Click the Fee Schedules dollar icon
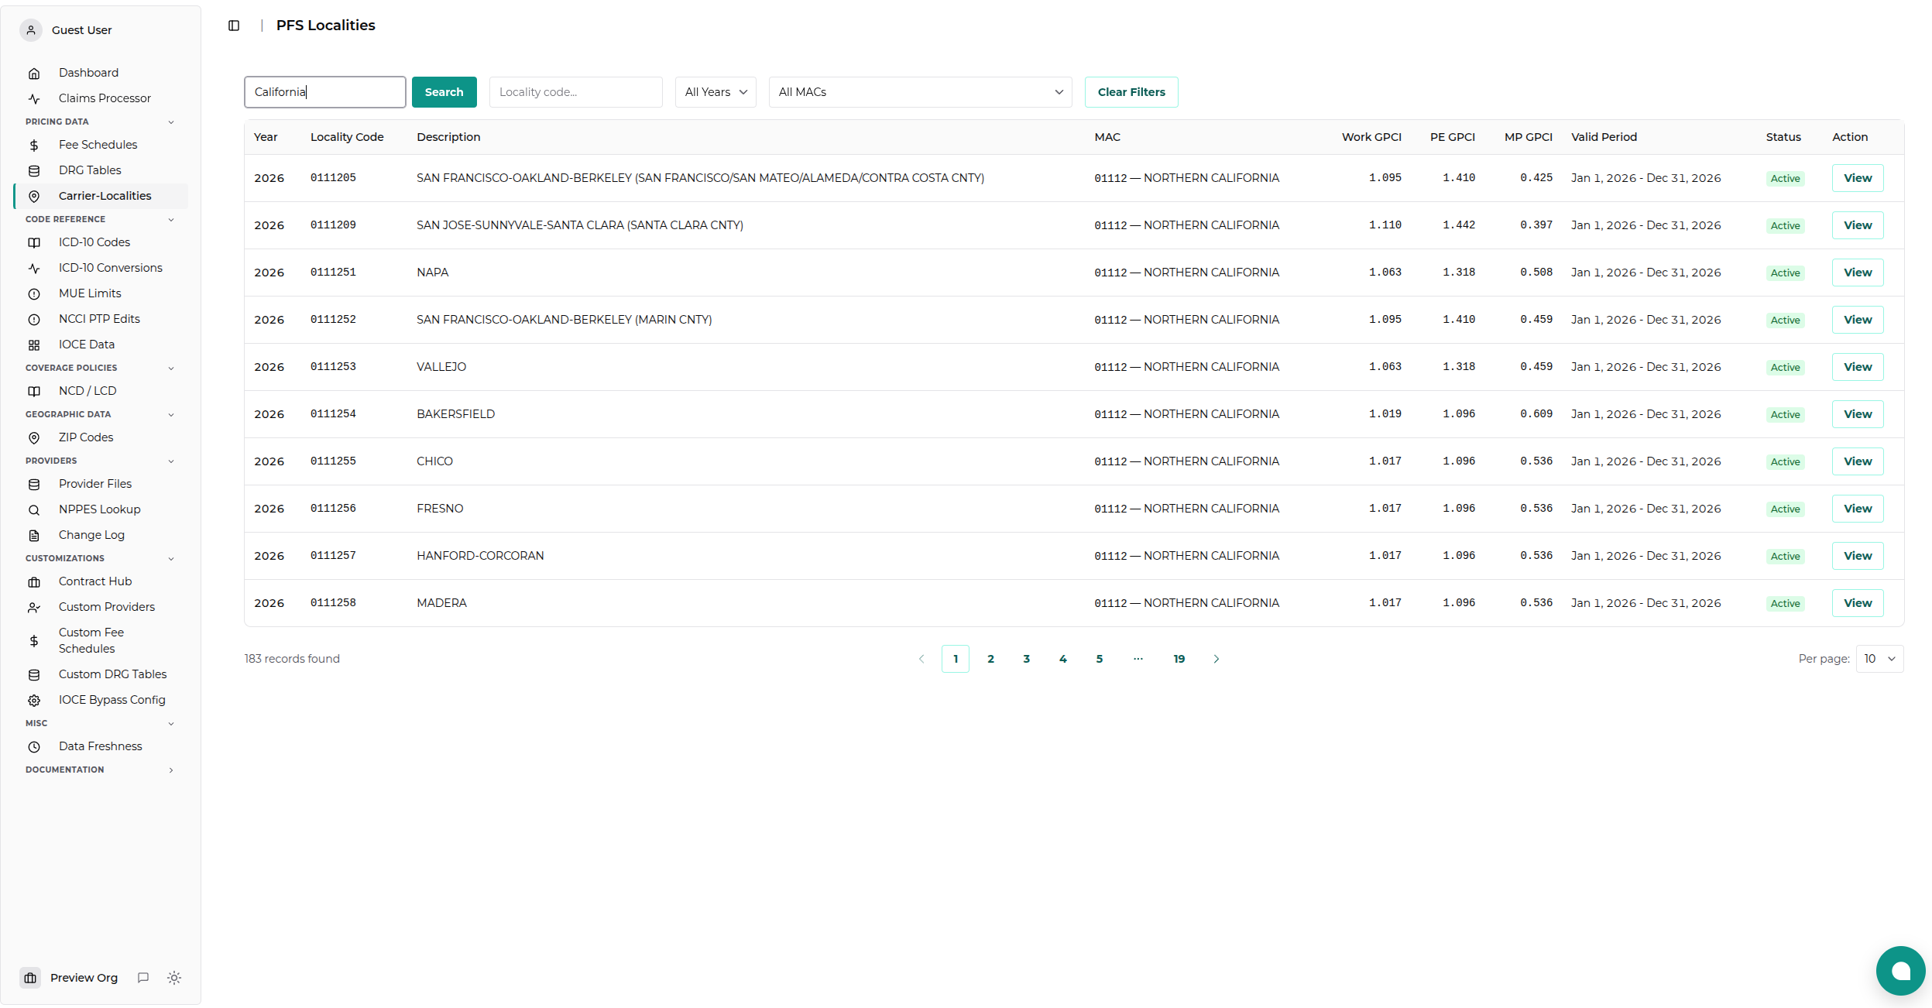1932x1008 pixels. (34, 146)
